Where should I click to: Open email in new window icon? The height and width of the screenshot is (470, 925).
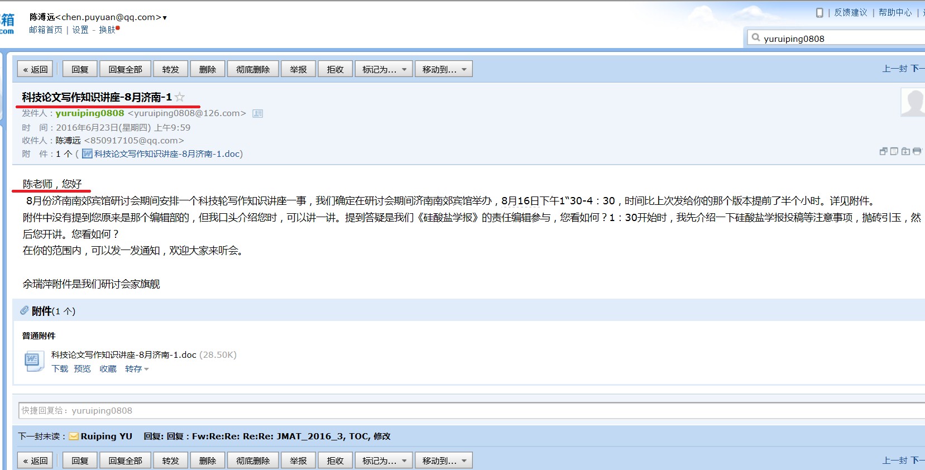pos(883,151)
